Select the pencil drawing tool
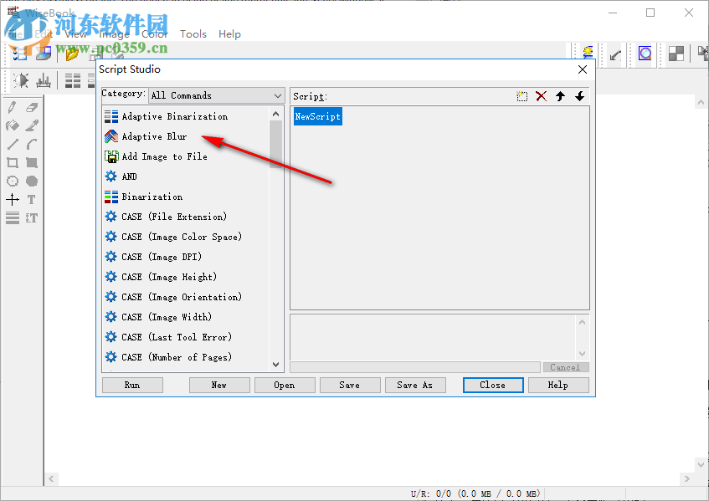The image size is (709, 501). [13, 107]
